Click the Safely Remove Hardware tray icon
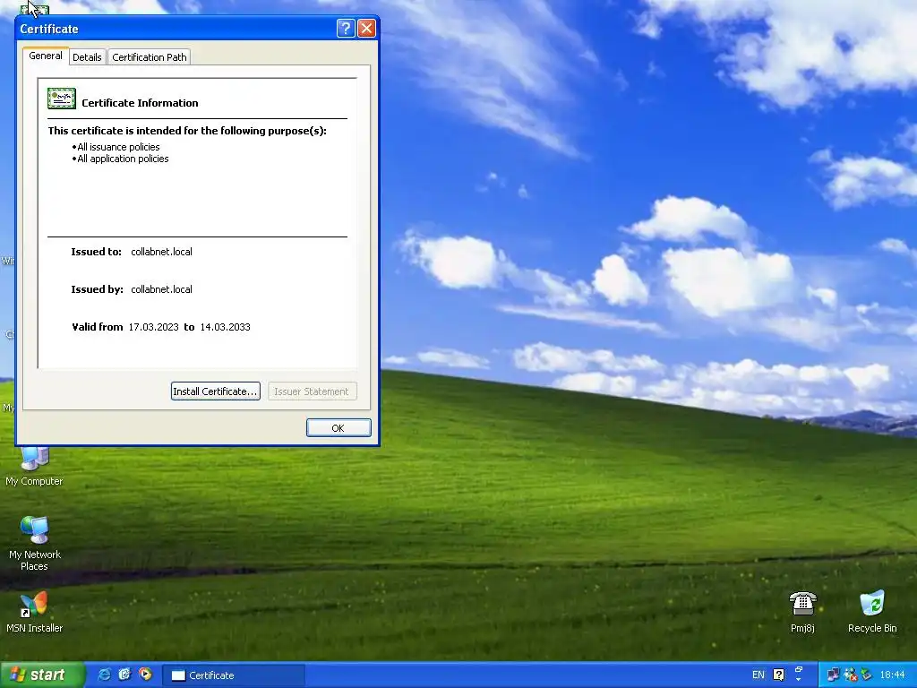917x688 pixels. pos(866,675)
